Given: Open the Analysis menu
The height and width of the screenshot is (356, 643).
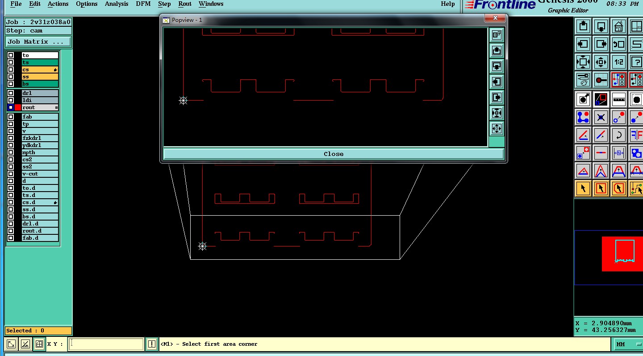Looking at the screenshot, I should (x=117, y=4).
